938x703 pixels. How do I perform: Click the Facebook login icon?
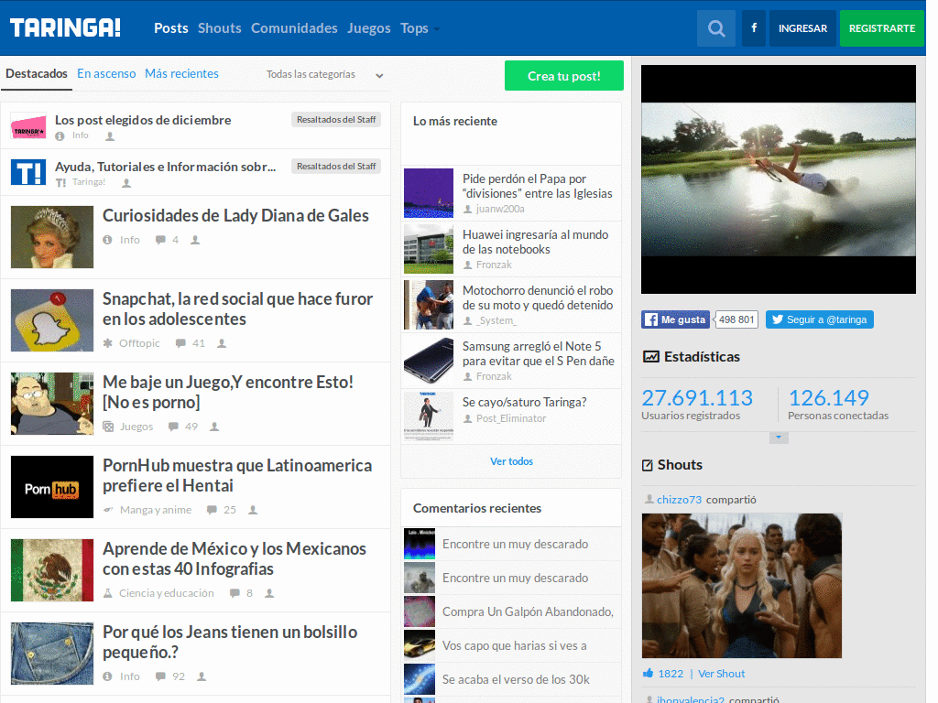pos(753,28)
